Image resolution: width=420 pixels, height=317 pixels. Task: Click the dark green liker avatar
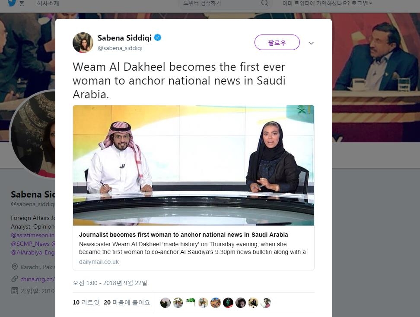228,303
